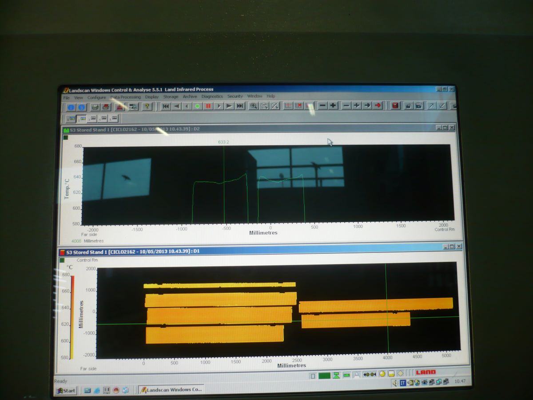Click the red book icon in the toolbar
Viewport: 533px width, 400px height.
tap(395, 105)
